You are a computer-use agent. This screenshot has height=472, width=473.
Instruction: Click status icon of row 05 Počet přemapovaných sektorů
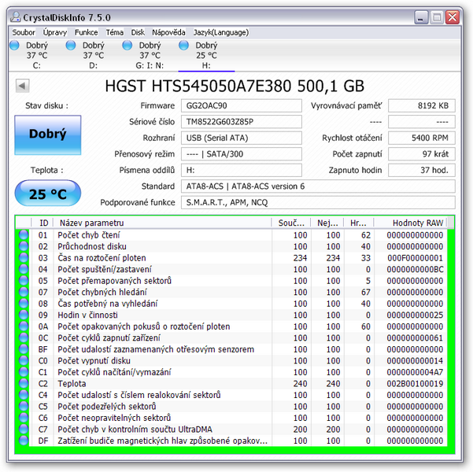(x=24, y=281)
